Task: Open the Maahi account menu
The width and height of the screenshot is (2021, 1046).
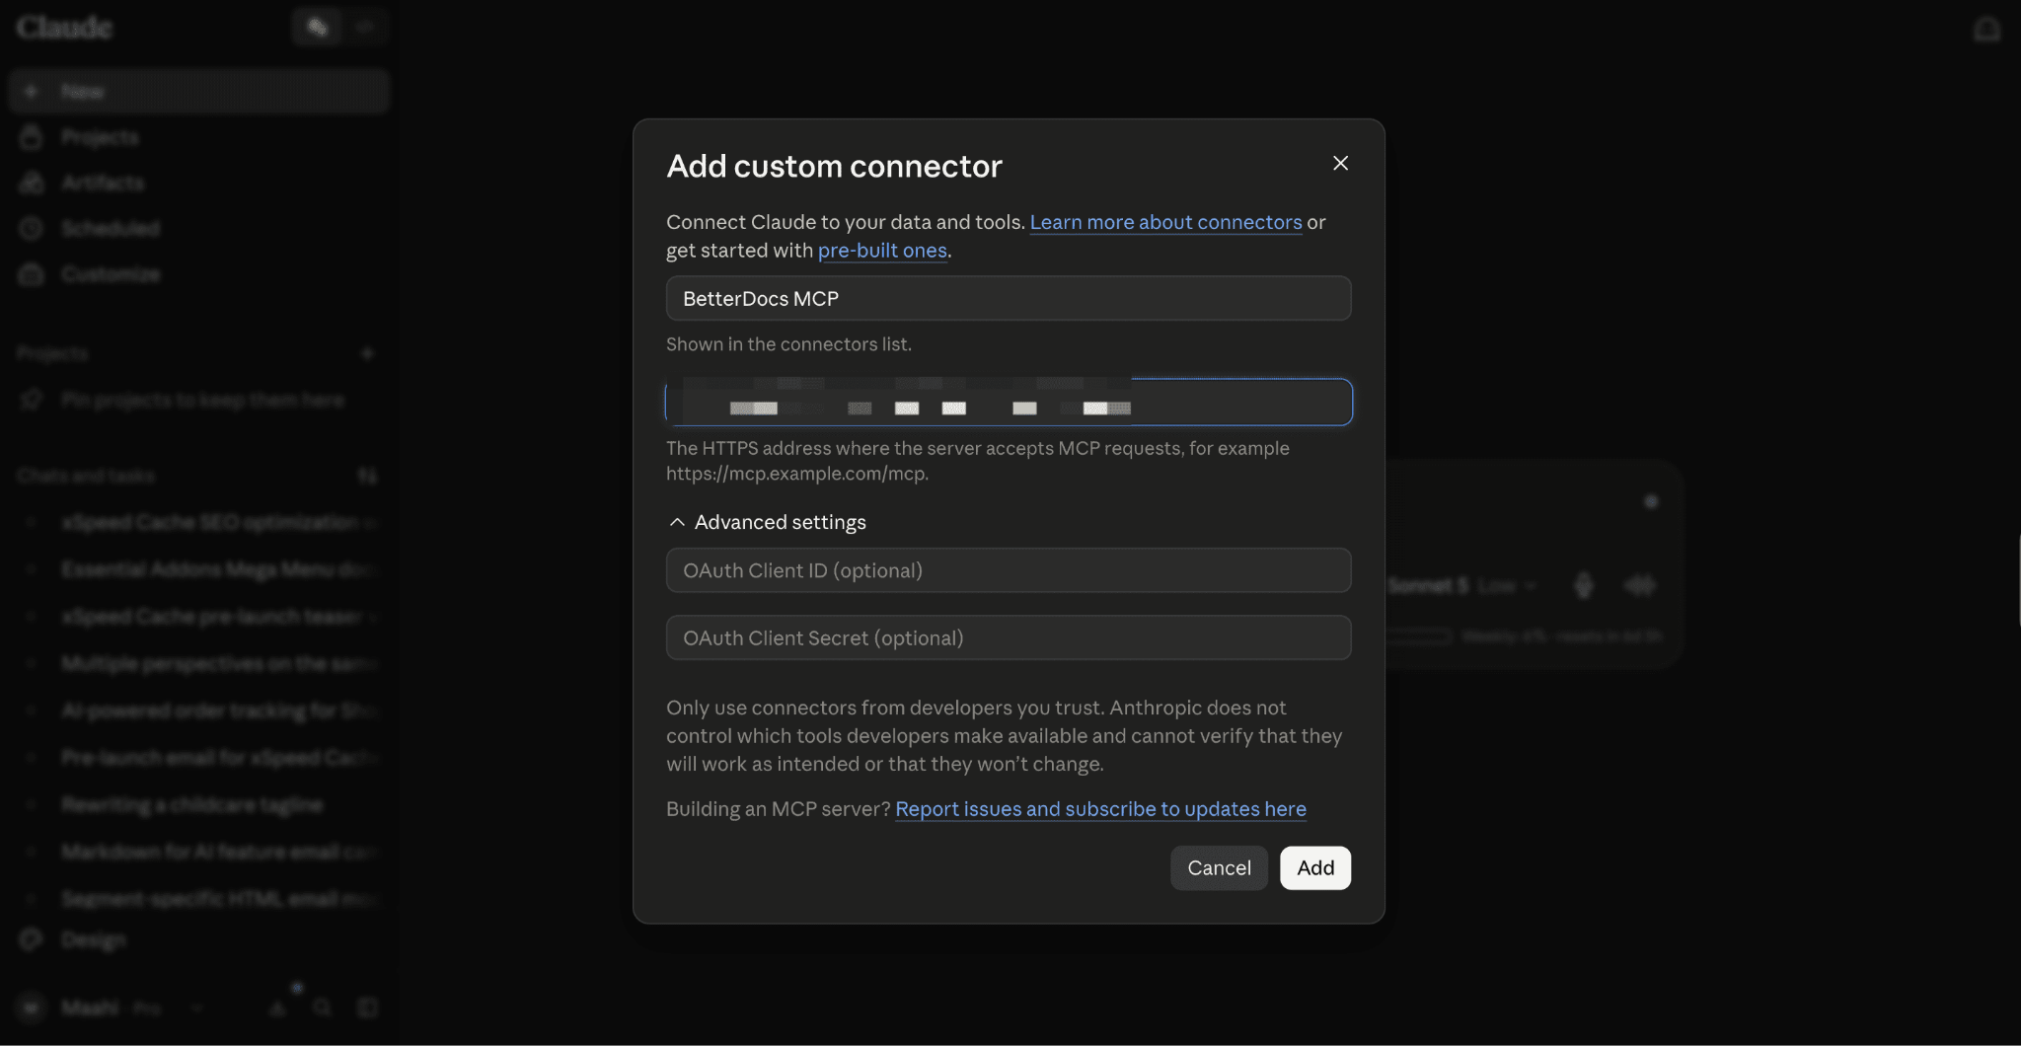Action: [x=112, y=1008]
